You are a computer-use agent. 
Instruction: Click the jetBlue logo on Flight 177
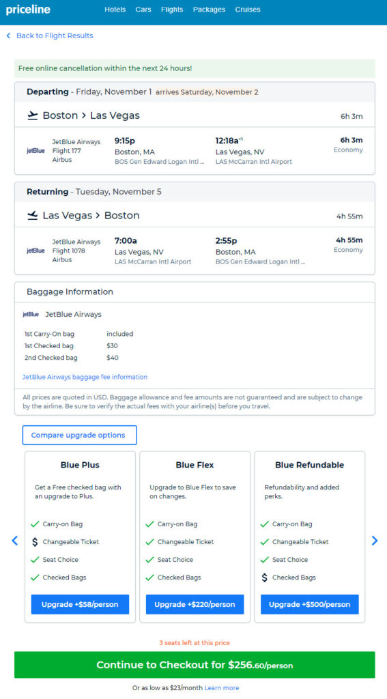click(x=35, y=151)
